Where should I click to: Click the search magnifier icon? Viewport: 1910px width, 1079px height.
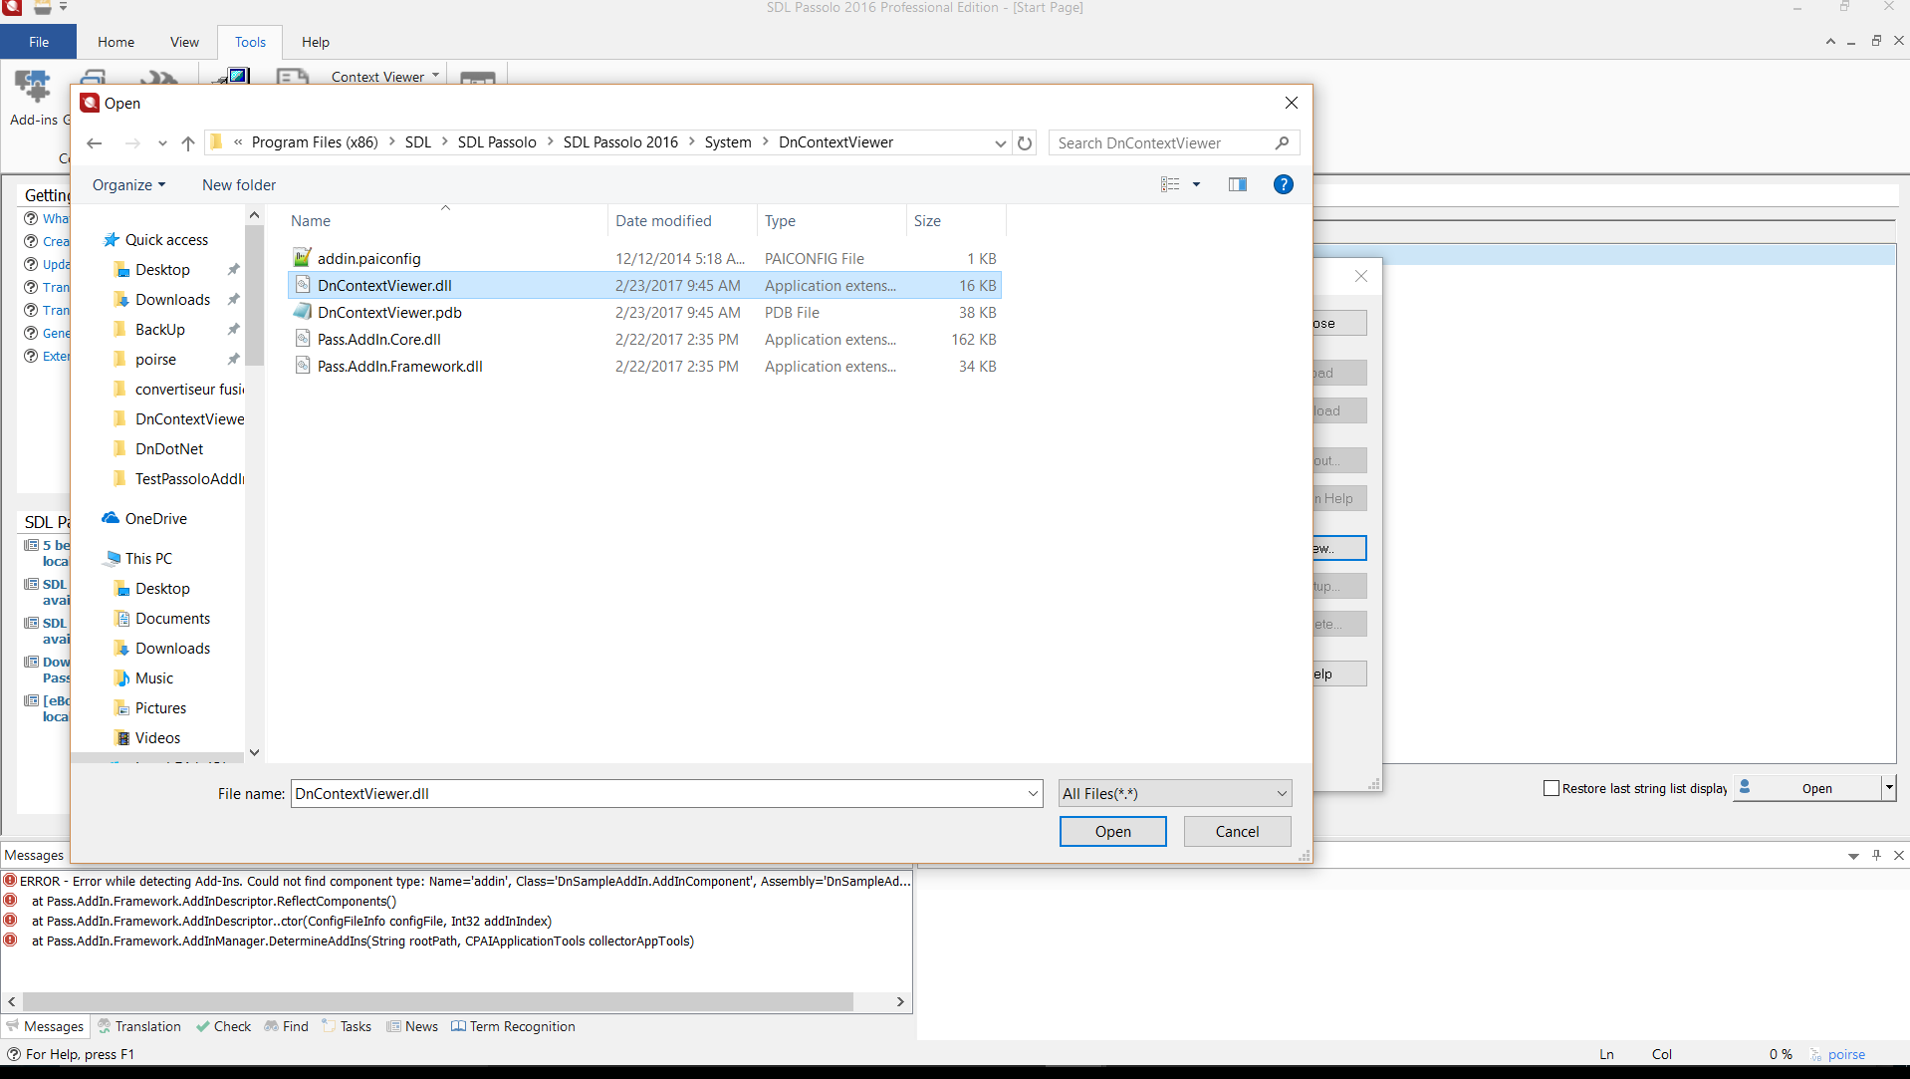(1282, 143)
